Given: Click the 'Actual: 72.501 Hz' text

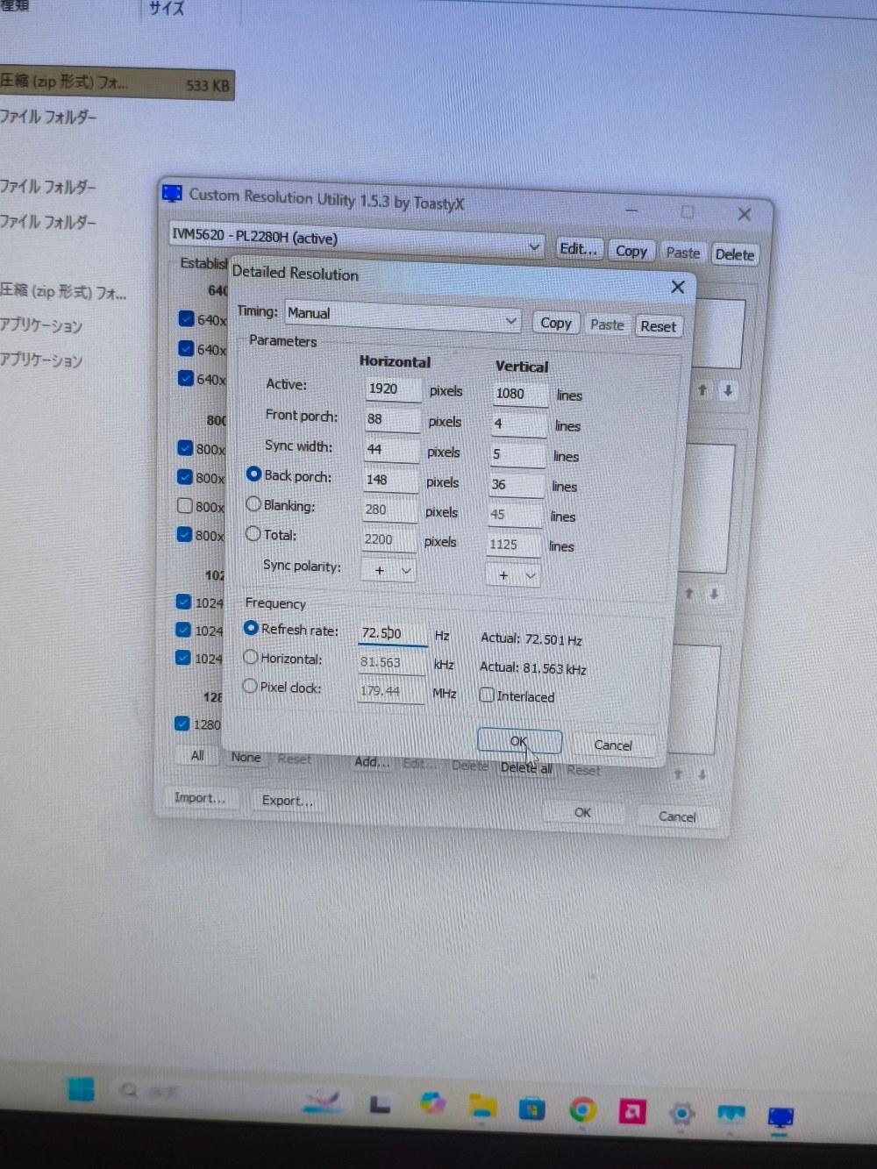Looking at the screenshot, I should click(531, 638).
